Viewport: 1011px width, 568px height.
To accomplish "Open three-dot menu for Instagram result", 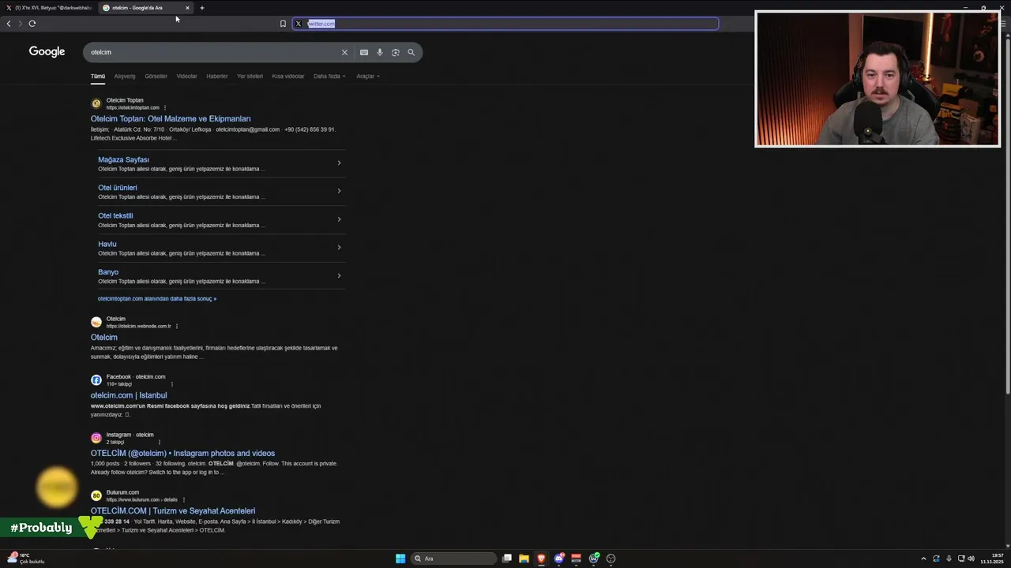I will tap(160, 442).
